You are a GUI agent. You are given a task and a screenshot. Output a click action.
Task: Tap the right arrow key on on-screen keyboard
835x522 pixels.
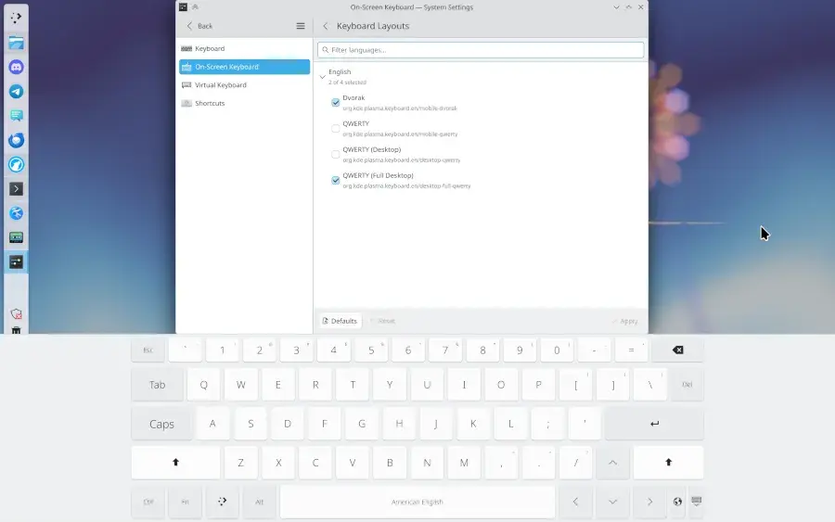[649, 502]
